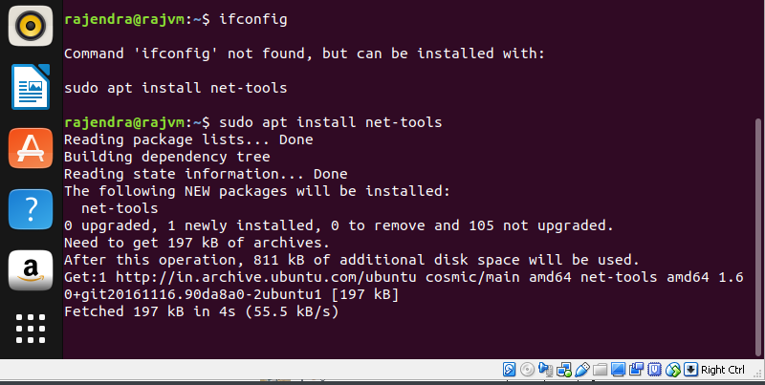The image size is (765, 385).
Task: Open Rhythmbox music player in dock
Action: (30, 27)
